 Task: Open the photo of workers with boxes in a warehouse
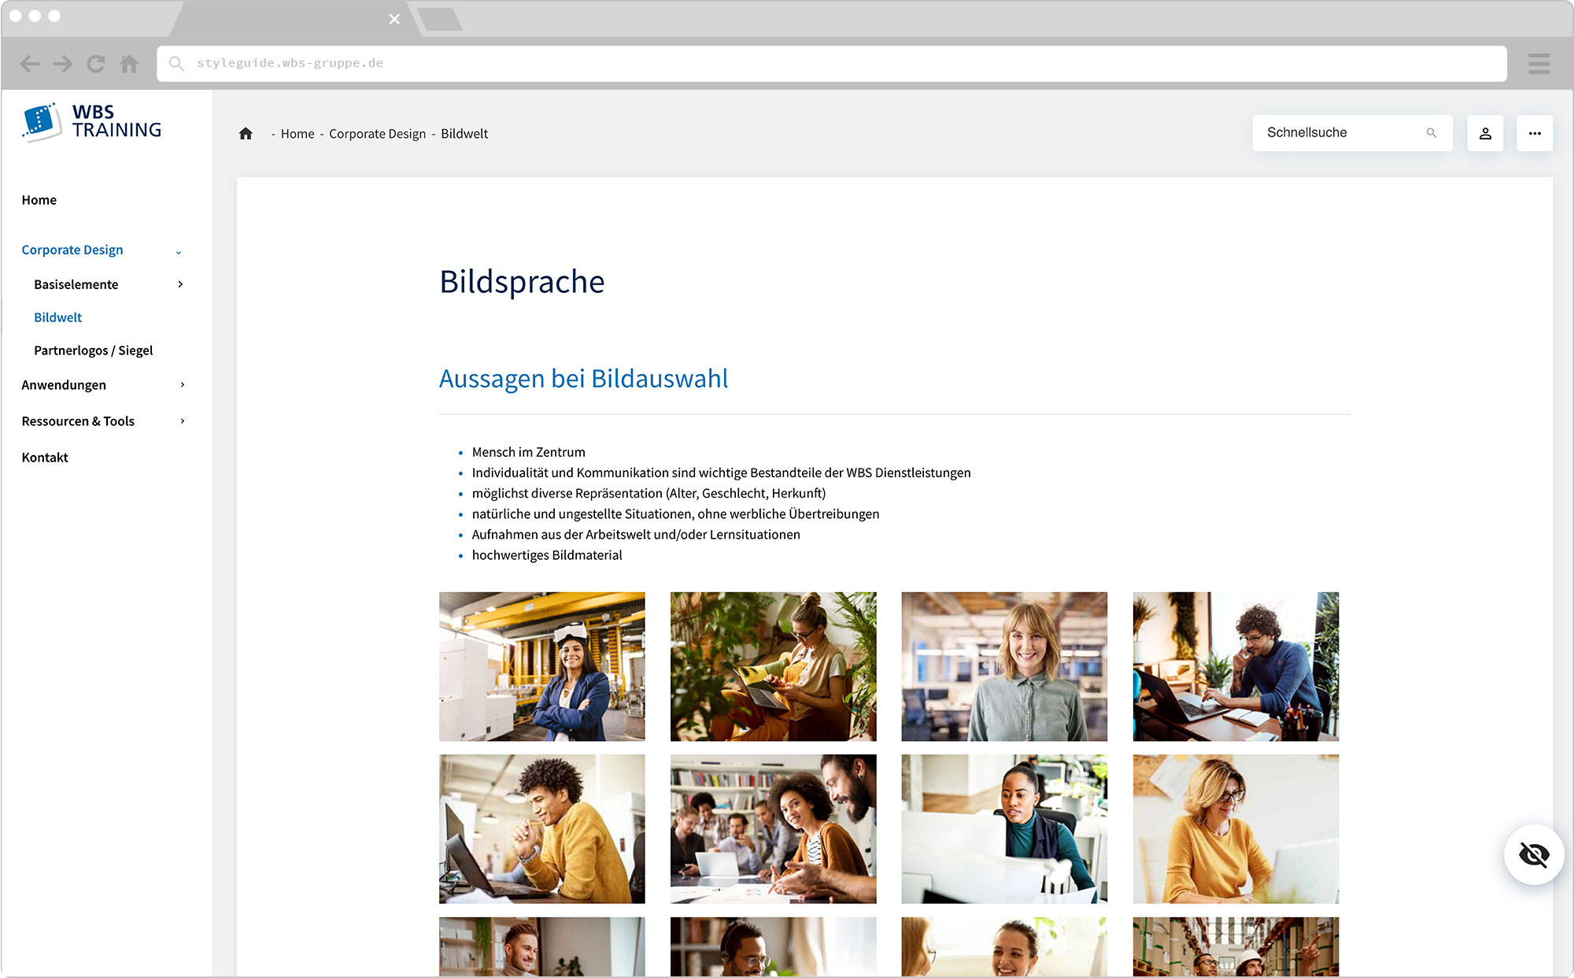[1236, 947]
